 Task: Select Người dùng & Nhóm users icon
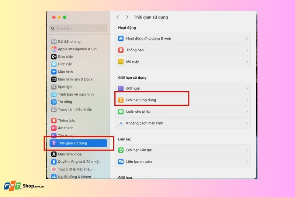[54, 177]
